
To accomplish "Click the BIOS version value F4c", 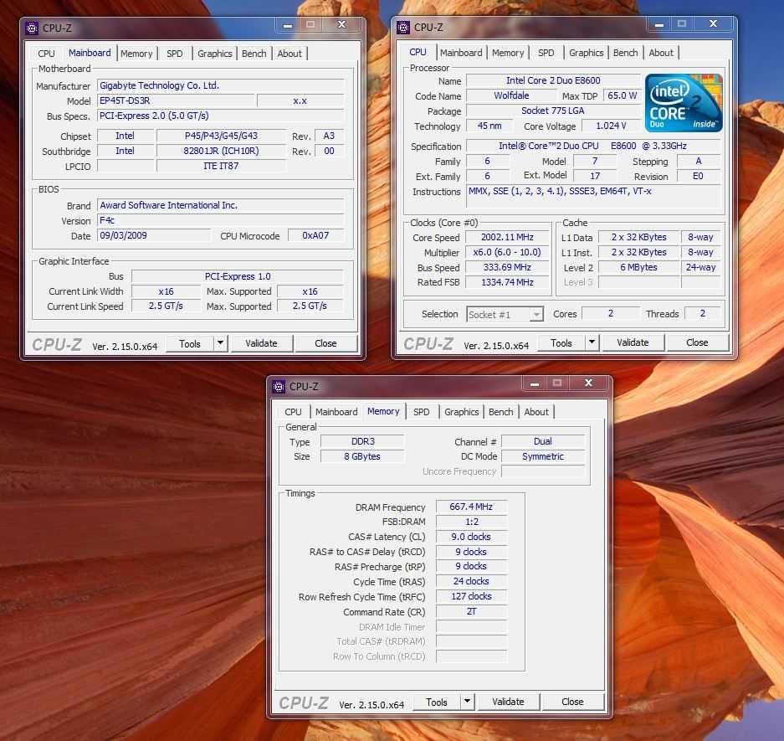I will point(221,221).
